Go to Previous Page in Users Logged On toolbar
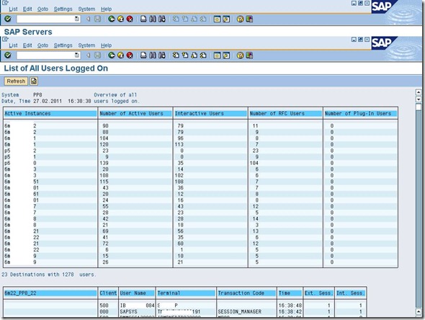The width and height of the screenshot is (425, 320). 185,55
